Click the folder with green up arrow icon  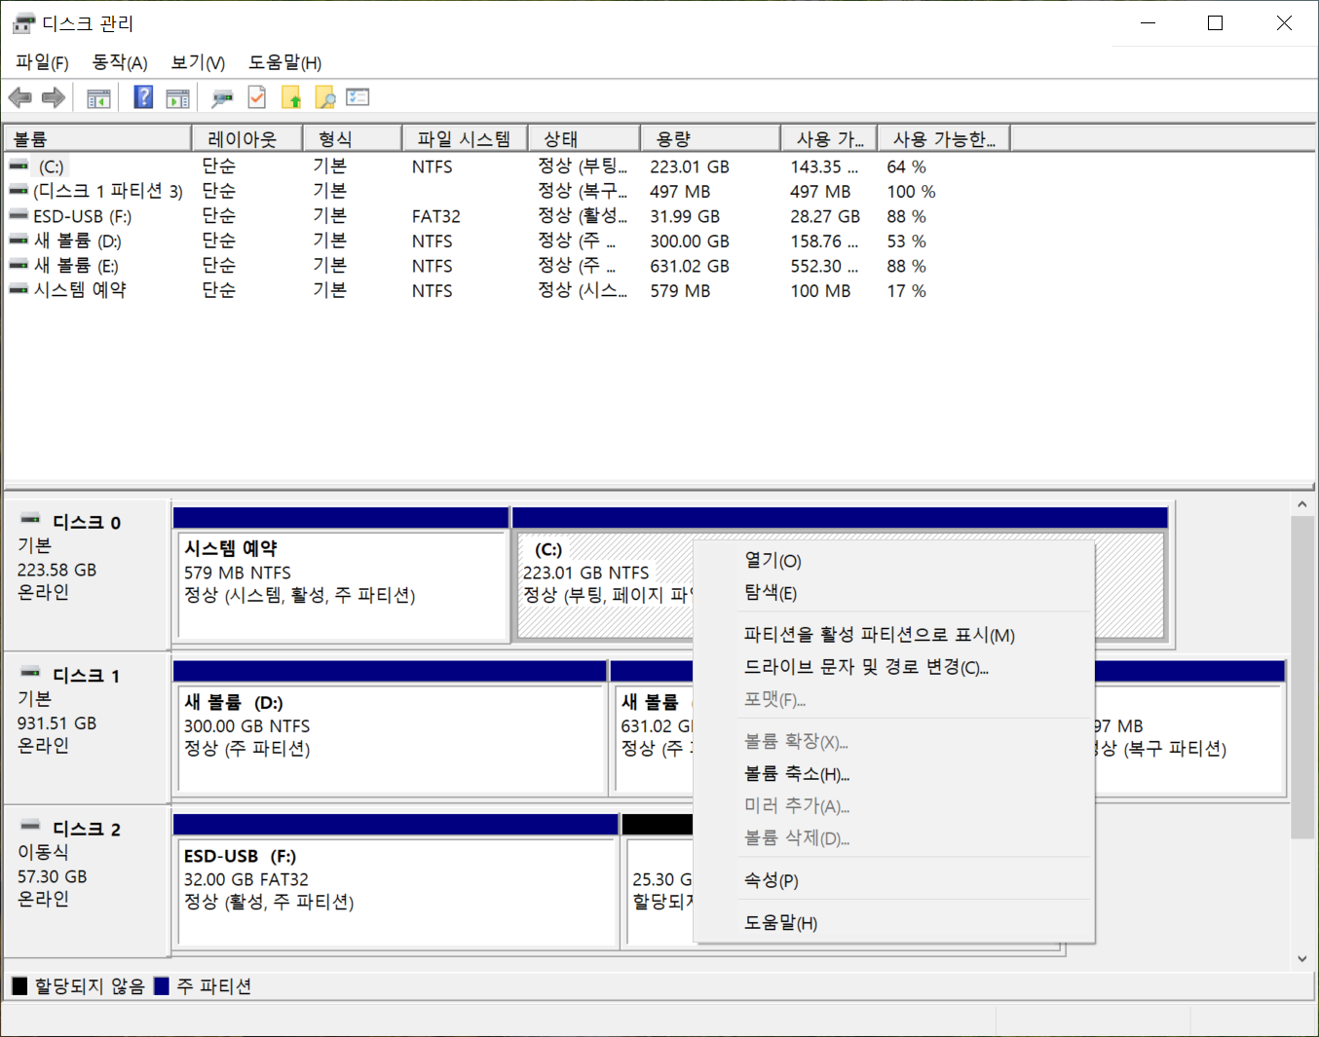[x=291, y=97]
